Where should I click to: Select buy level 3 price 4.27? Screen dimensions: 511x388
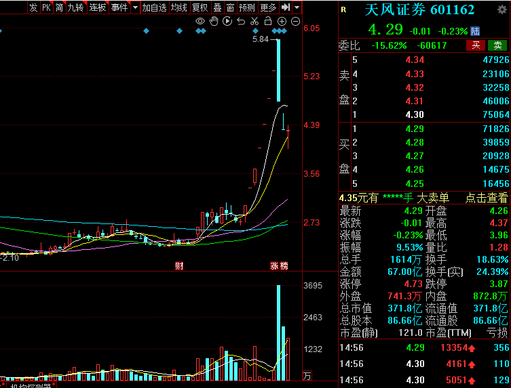coord(415,156)
